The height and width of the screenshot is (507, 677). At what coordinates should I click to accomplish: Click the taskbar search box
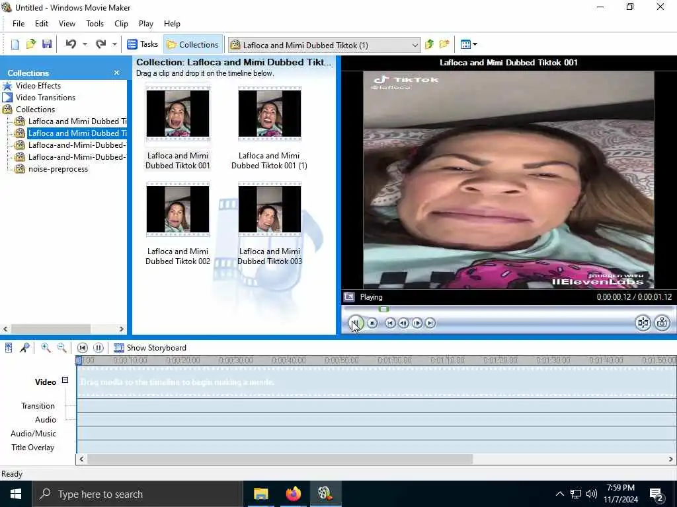(x=138, y=494)
